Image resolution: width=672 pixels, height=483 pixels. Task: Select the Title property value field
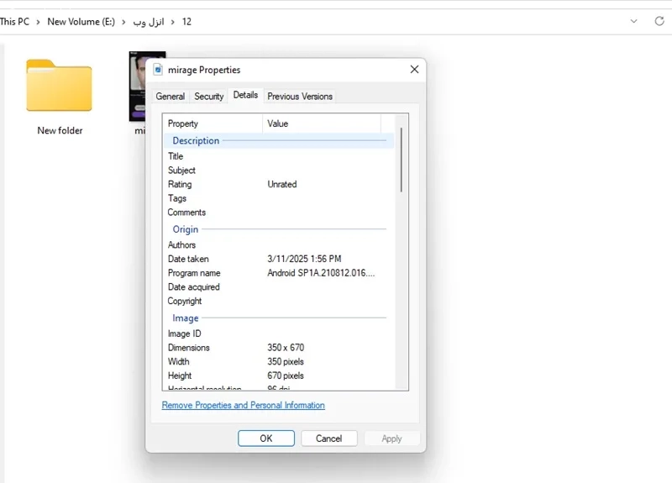[322, 156]
